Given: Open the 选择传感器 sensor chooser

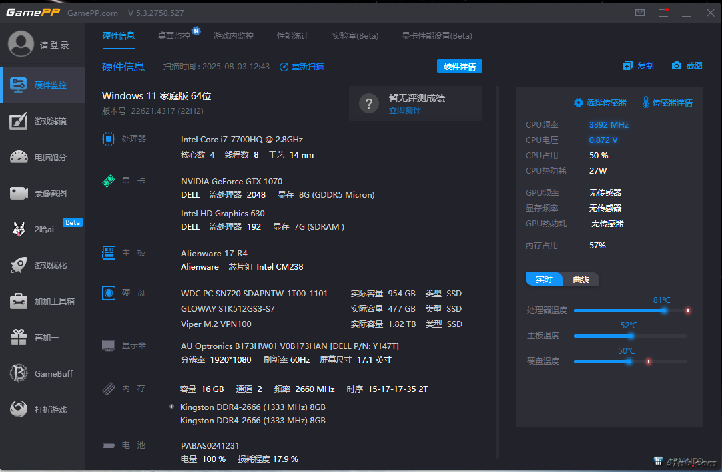Looking at the screenshot, I should click(x=600, y=102).
